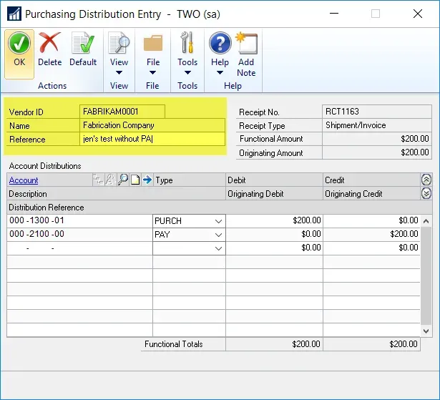Open the Help question mark button

click(x=220, y=53)
